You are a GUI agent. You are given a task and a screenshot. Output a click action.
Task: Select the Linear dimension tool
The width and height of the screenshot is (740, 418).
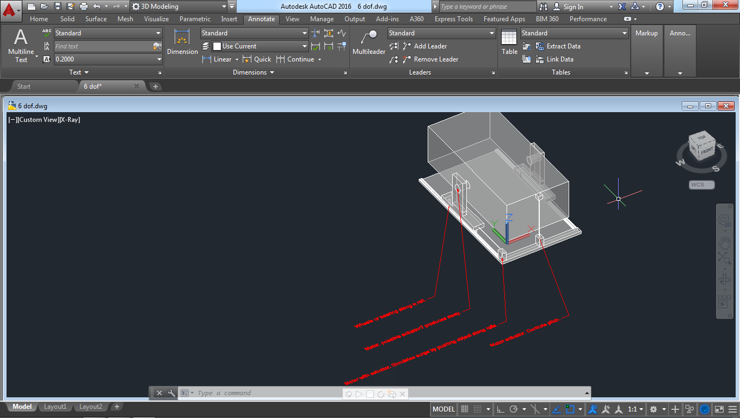tap(217, 59)
